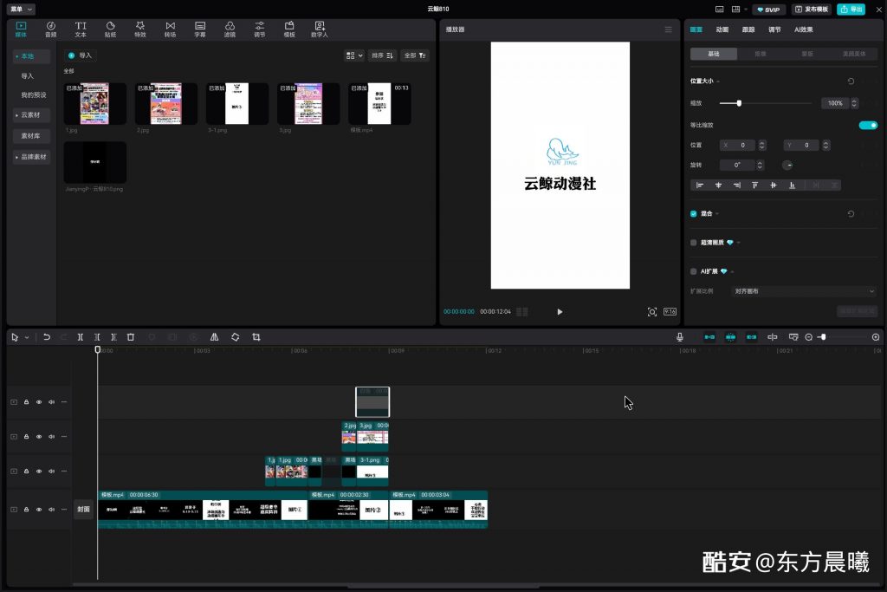The width and height of the screenshot is (887, 592).
Task: Start voiceover recording with microphone icon
Action: (x=680, y=337)
